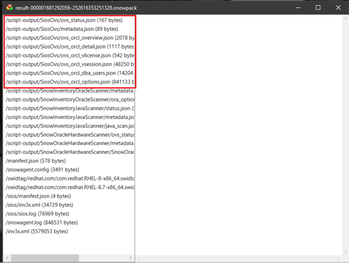Select SnowInventoryJavaScanner/metadata entry
The height and width of the screenshot is (263, 349).
click(x=70, y=117)
